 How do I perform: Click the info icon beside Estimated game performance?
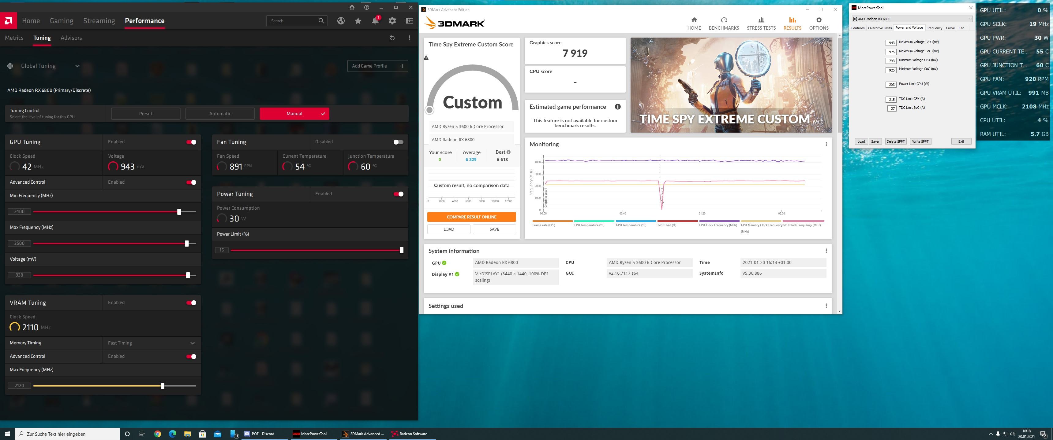(x=618, y=107)
